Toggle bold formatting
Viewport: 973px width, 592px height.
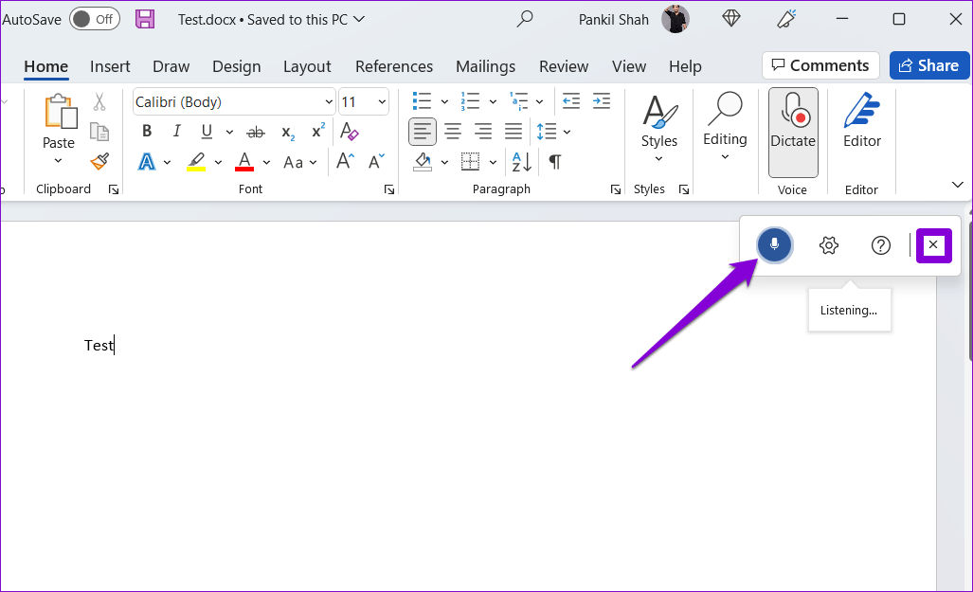[147, 131]
